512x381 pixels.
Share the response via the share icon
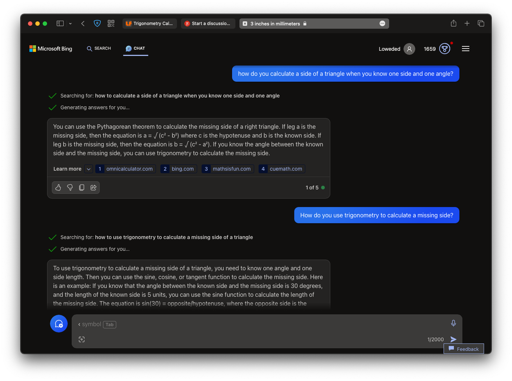(x=93, y=187)
